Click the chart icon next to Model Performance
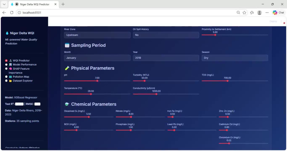 [10, 64]
